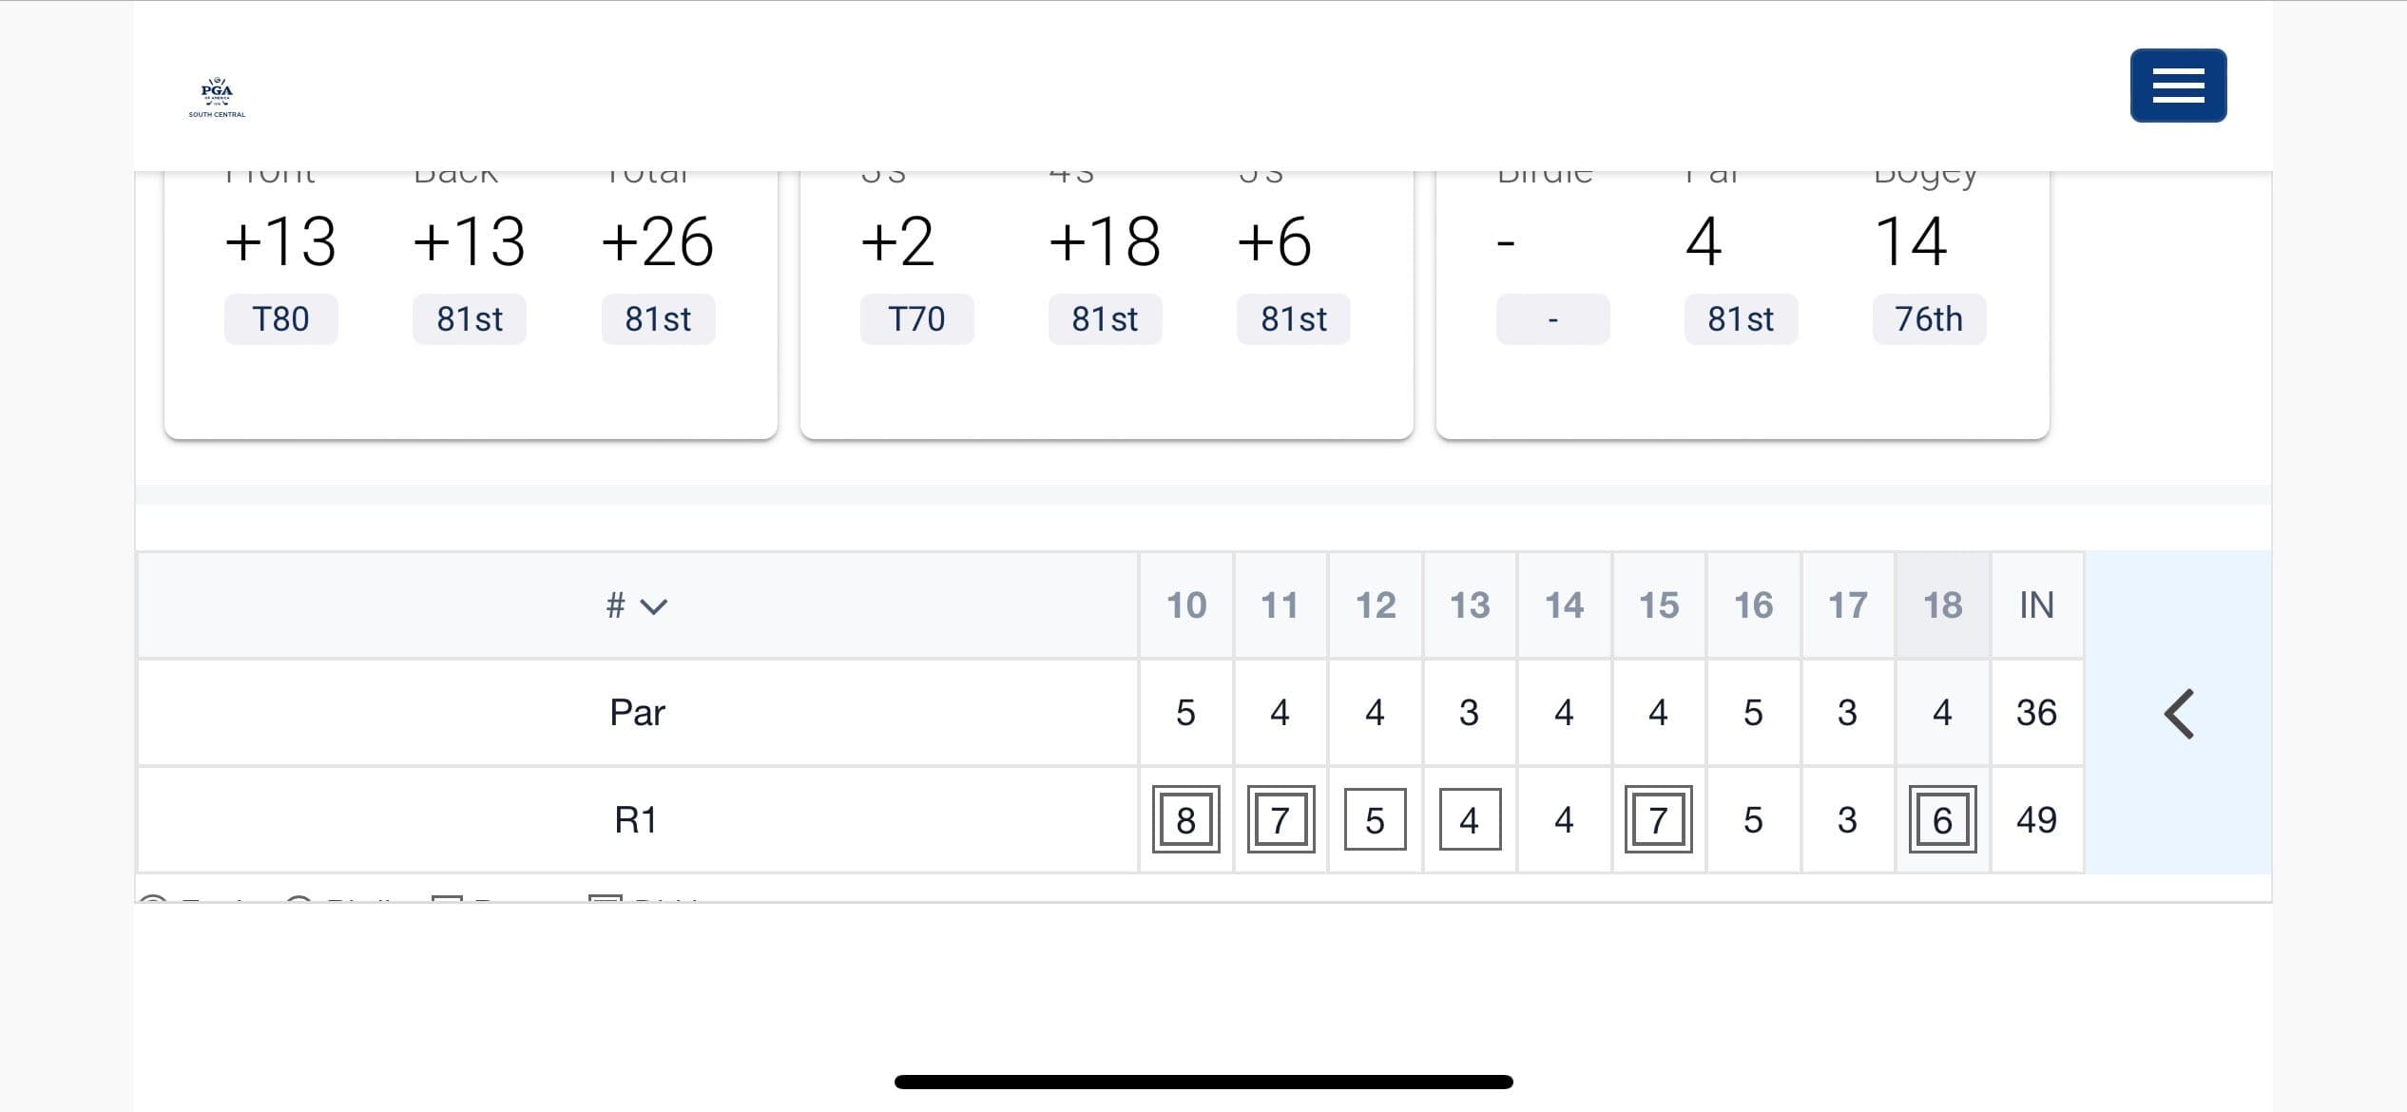Click the double-boxed 7 on hole 11
2407x1112 pixels.
(x=1280, y=819)
